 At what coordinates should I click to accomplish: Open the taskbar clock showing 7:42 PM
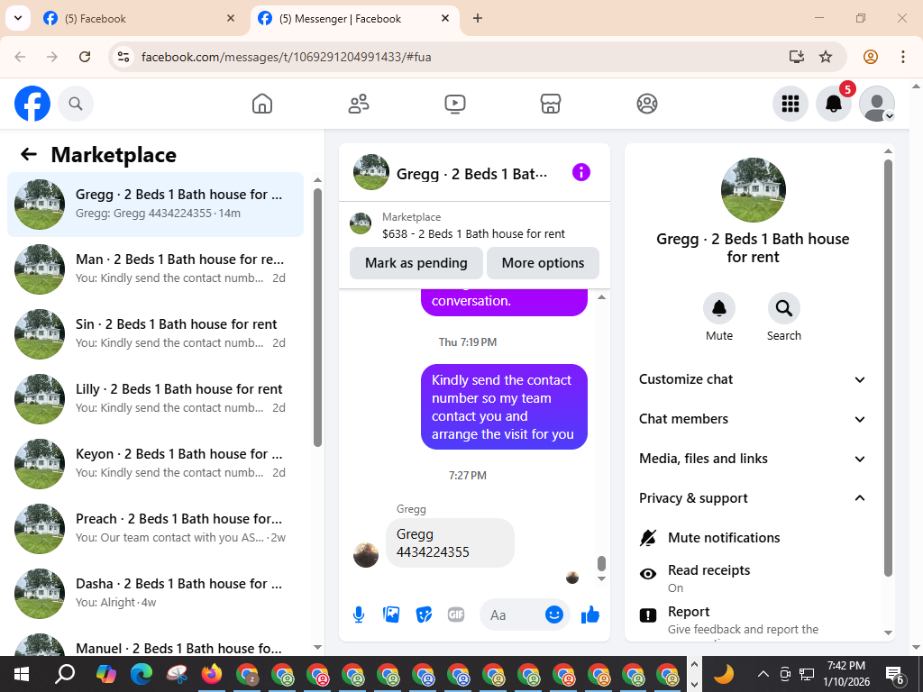[x=845, y=674]
